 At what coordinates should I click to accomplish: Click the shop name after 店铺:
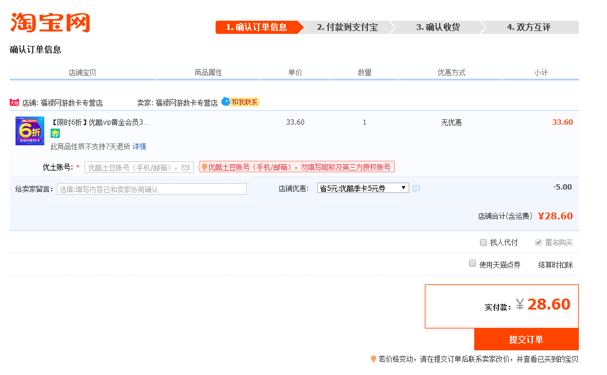pyautogui.click(x=72, y=103)
